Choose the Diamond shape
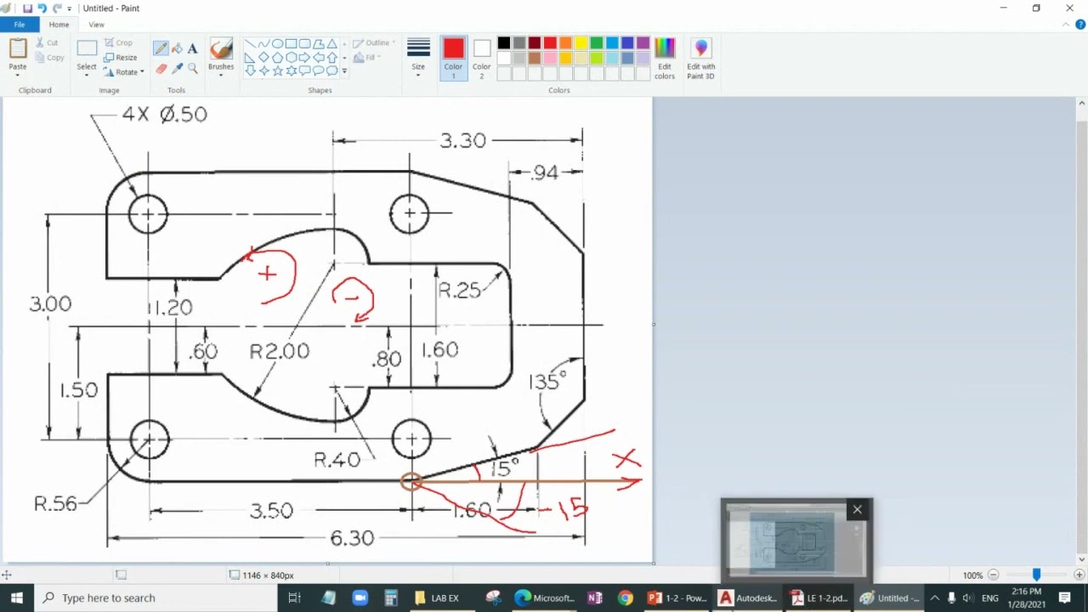 (263, 58)
